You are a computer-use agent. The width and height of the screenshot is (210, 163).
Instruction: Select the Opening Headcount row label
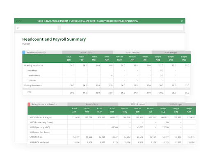tap(34, 66)
